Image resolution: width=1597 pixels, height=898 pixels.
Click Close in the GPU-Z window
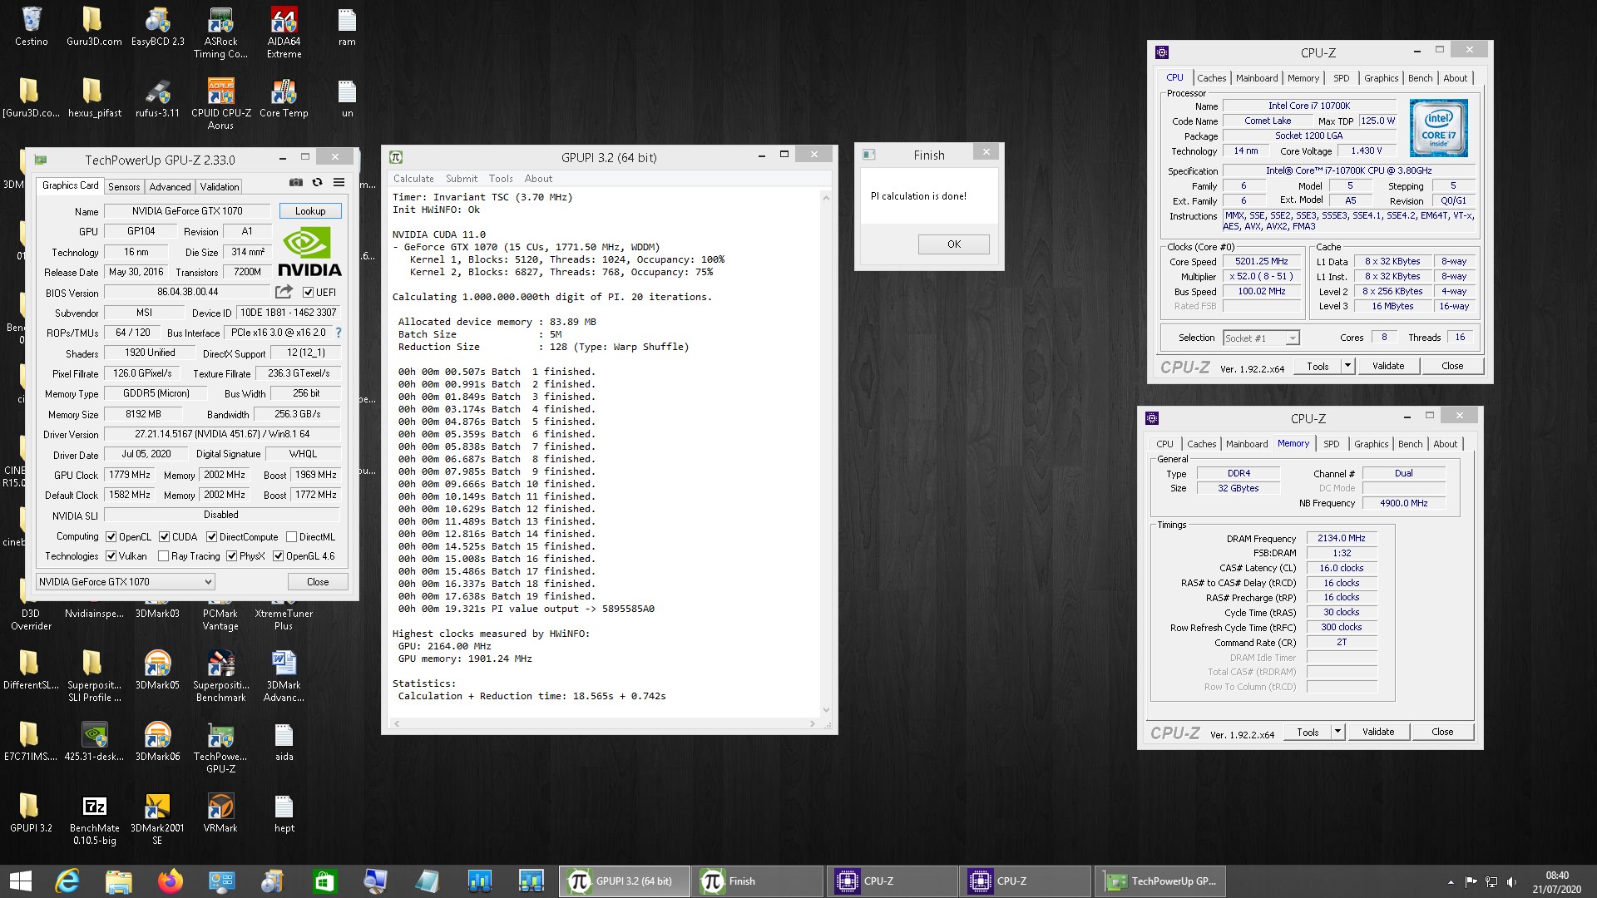tap(318, 582)
